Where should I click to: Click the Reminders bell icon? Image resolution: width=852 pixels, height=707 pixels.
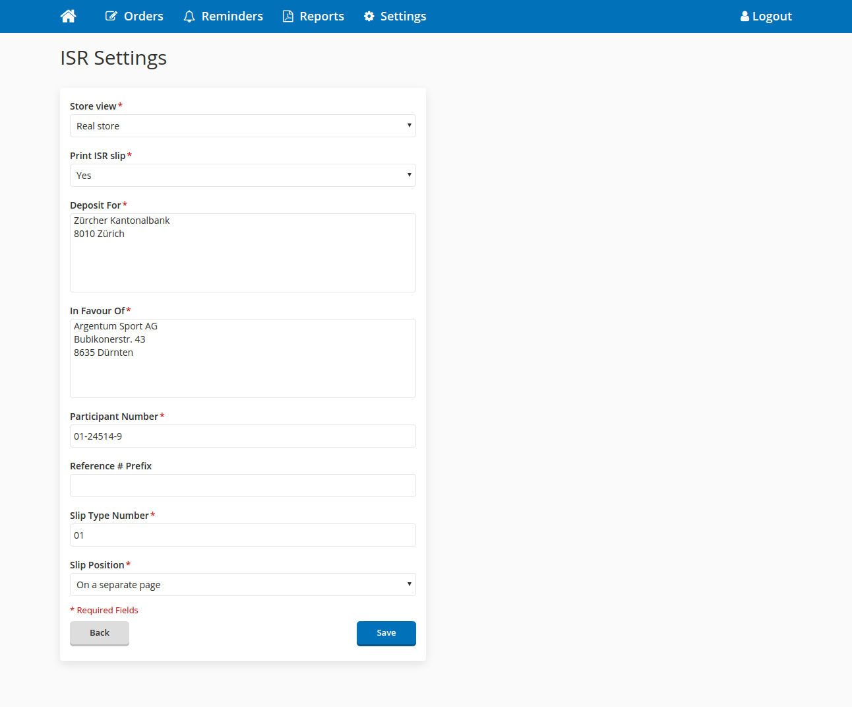point(189,17)
